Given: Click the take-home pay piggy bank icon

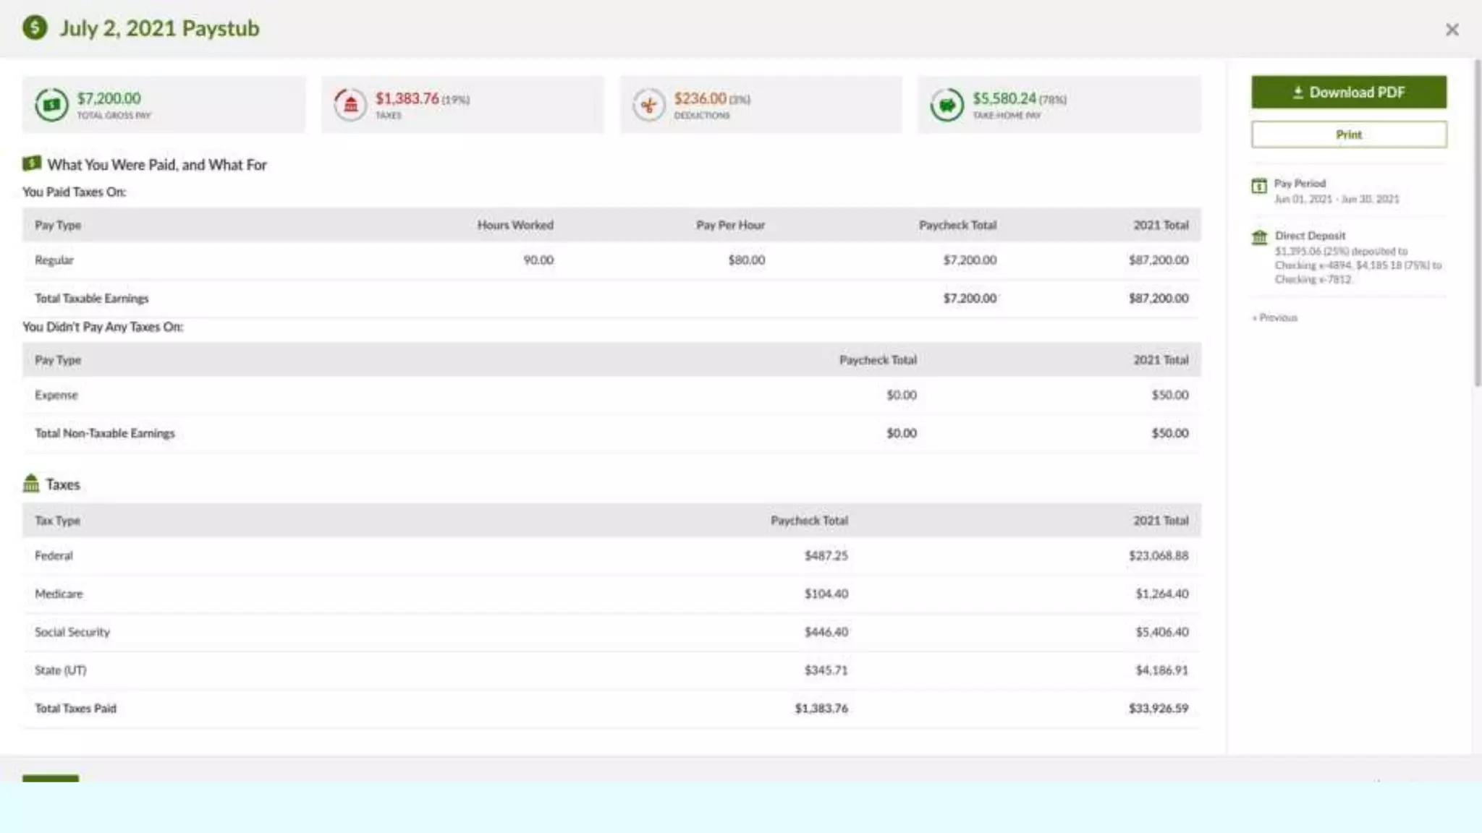Looking at the screenshot, I should coord(947,105).
